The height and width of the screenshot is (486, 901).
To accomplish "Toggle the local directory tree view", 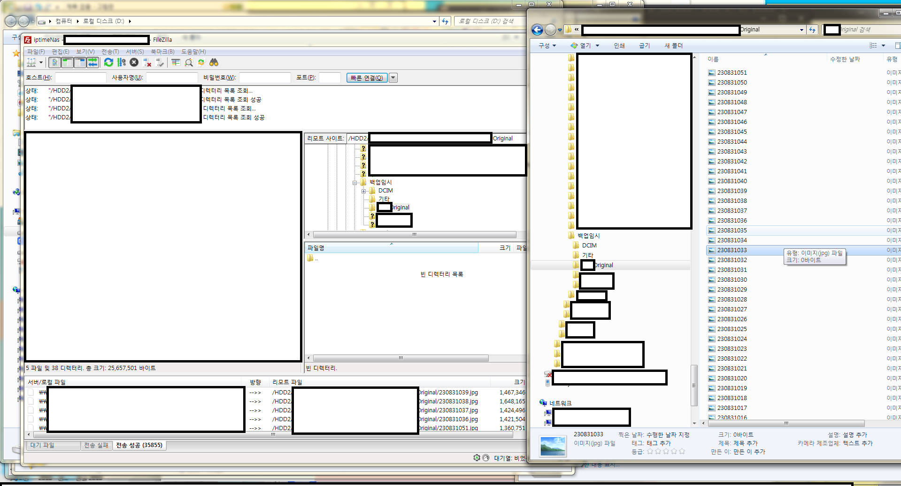I will (67, 62).
